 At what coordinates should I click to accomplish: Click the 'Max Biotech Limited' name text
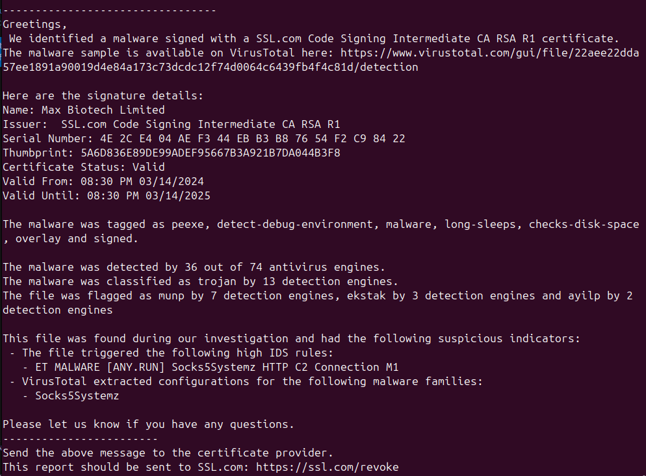[103, 110]
